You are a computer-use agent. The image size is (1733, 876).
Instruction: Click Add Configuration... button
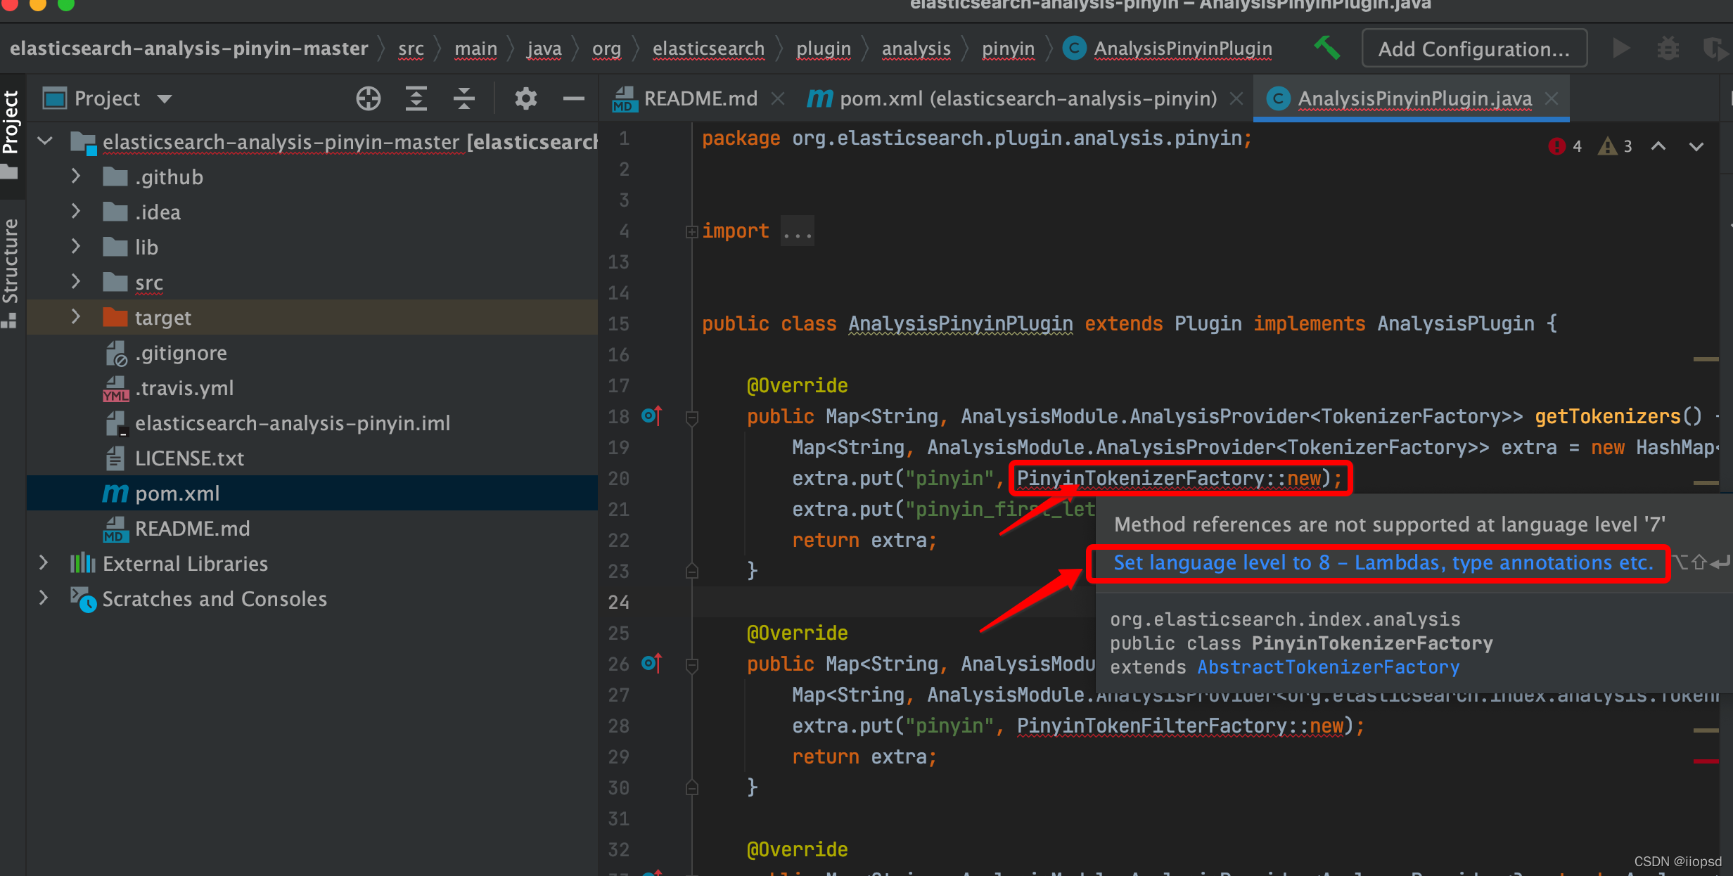click(1474, 49)
